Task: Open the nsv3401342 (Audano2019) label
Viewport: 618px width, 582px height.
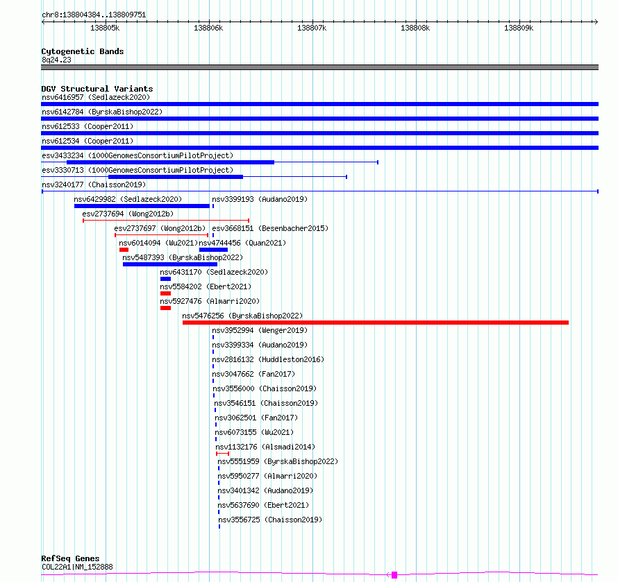Action: 265,490
